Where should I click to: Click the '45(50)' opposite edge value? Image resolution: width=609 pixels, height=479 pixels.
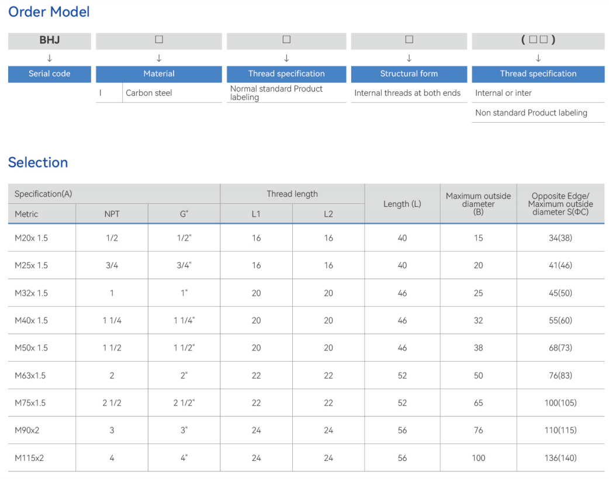(x=560, y=293)
